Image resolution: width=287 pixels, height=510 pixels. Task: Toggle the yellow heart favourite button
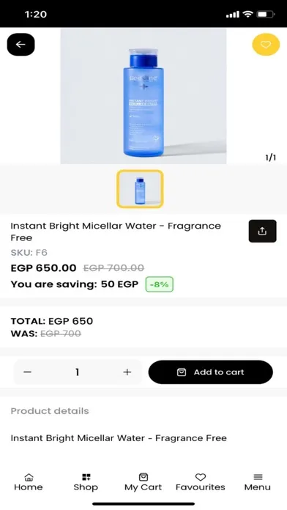click(266, 45)
